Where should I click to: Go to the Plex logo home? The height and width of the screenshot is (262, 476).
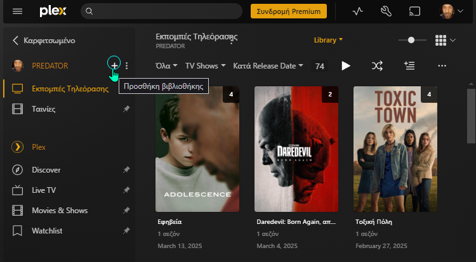tap(53, 11)
